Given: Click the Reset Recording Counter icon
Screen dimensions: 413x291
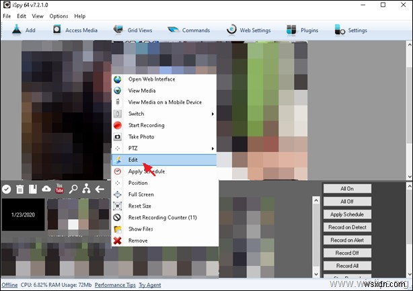Looking at the screenshot, I should coord(117,217).
